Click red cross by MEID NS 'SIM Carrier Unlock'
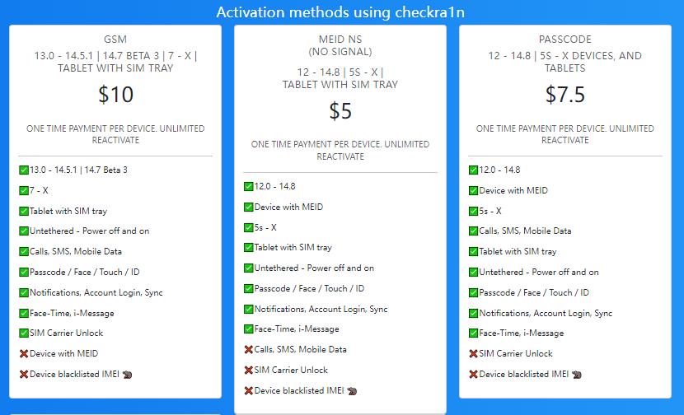The image size is (684, 415). (x=249, y=370)
